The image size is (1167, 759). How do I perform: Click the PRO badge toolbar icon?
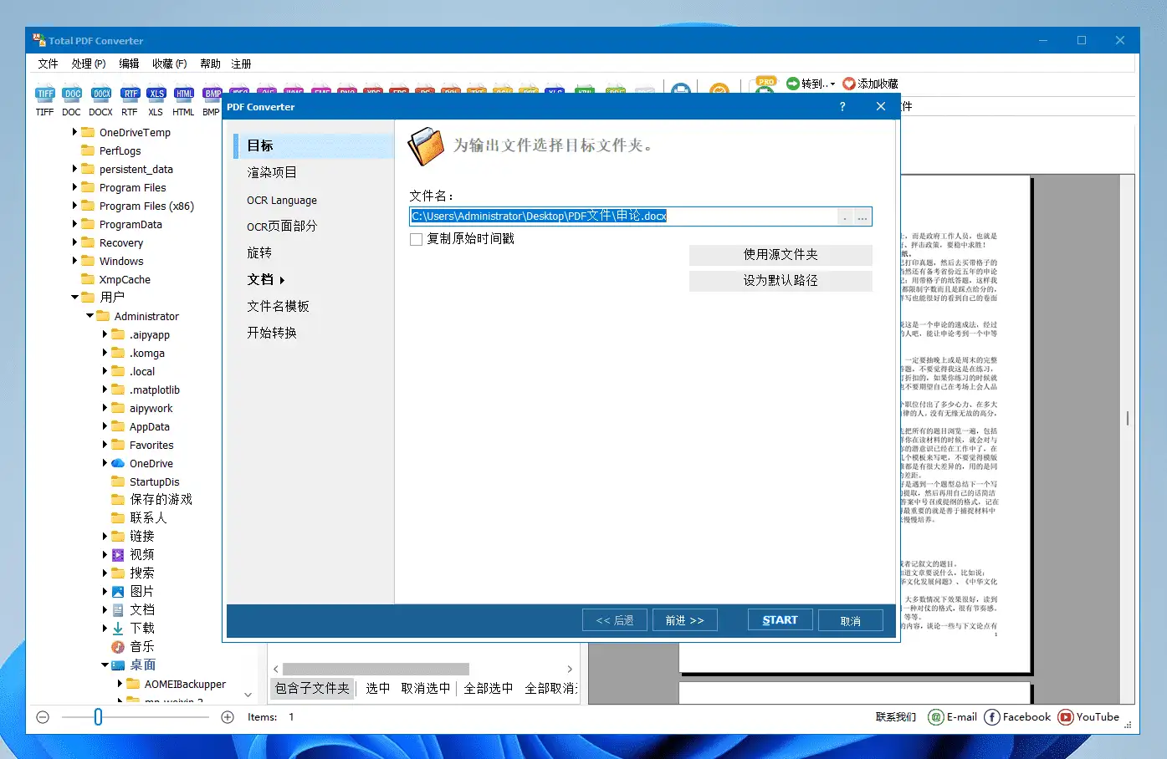click(x=765, y=85)
